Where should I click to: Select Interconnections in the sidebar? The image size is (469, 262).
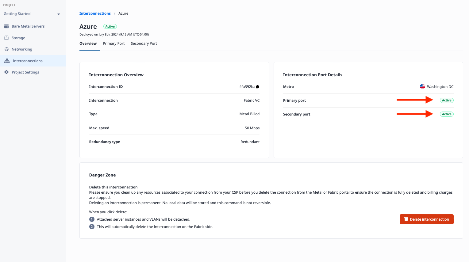33,61
